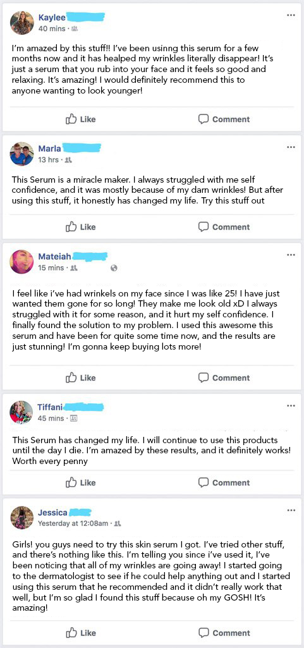Open the three-dot menu on Jessica's post
Screen dimensions: 304x648
click(x=291, y=510)
